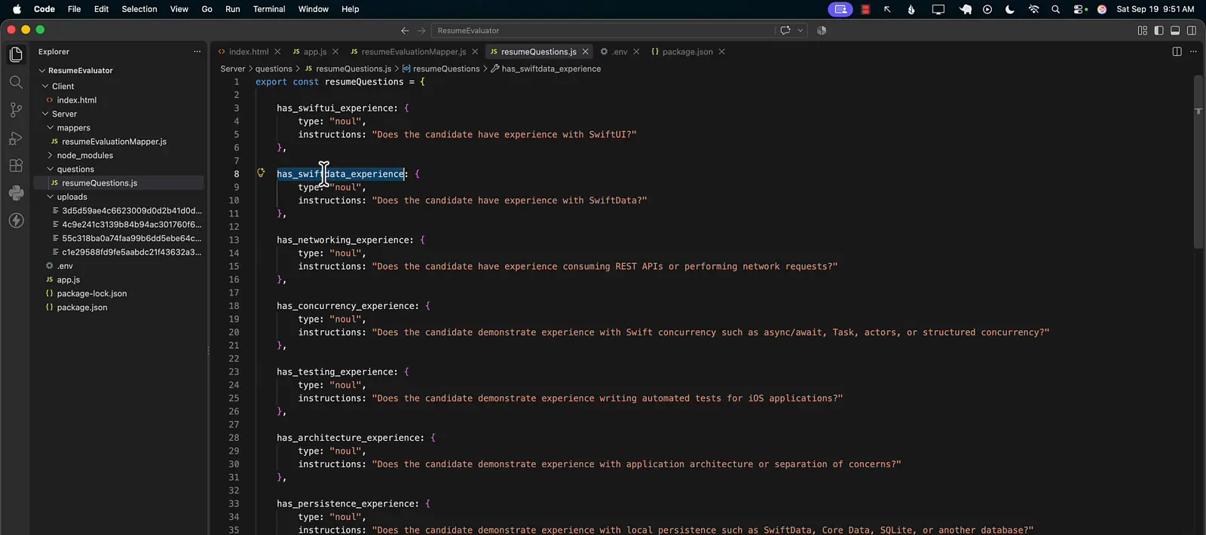Close the resumeEvaluationMapper.js tab
The width and height of the screenshot is (1206, 535).
click(x=475, y=52)
